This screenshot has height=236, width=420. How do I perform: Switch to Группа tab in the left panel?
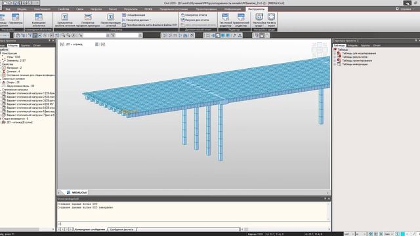pyautogui.click(x=25, y=45)
